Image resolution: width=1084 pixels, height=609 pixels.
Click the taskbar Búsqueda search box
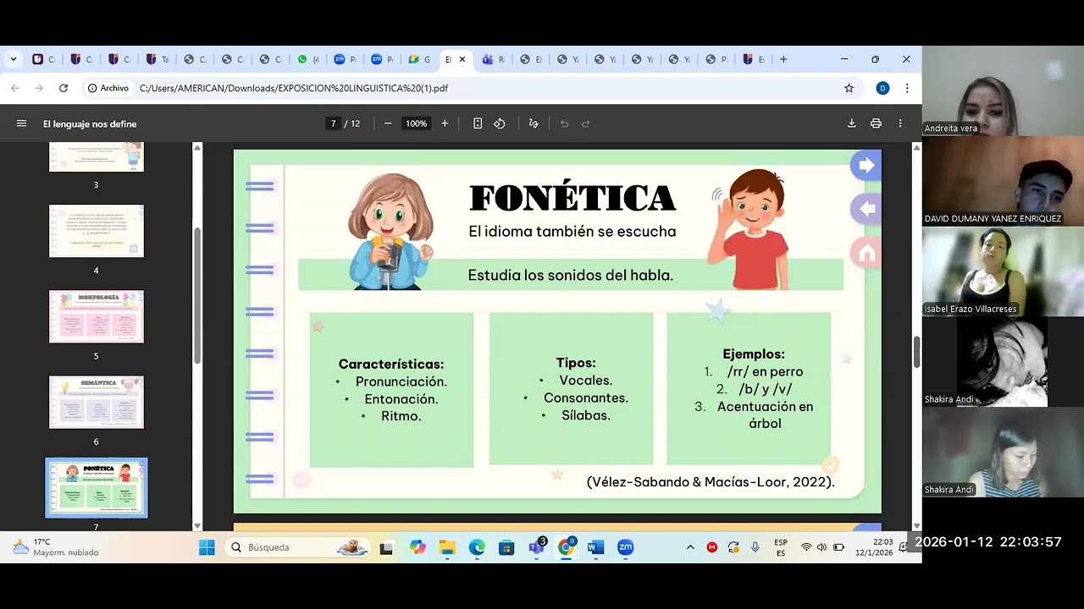point(298,547)
